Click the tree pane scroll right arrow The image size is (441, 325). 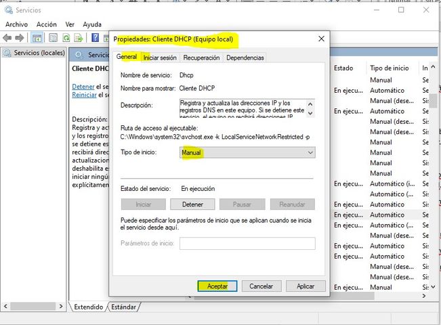[61, 306]
